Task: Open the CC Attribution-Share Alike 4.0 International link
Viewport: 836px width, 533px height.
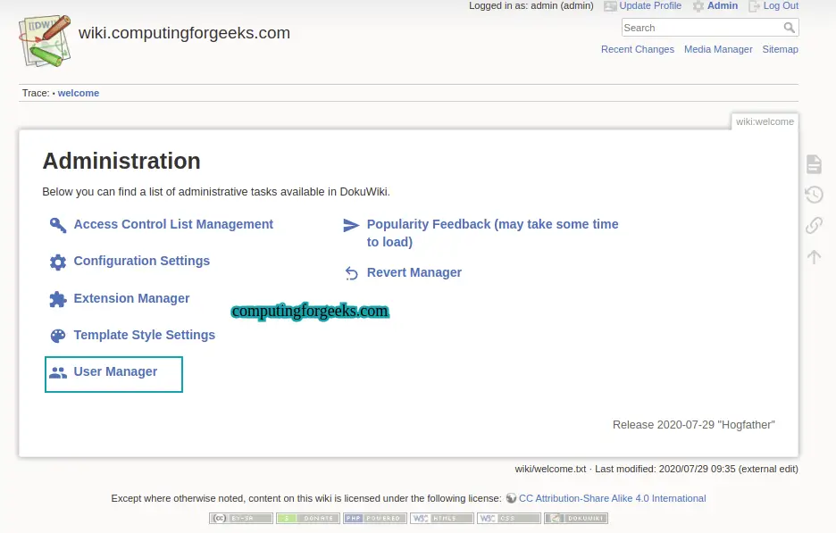Action: click(x=612, y=498)
